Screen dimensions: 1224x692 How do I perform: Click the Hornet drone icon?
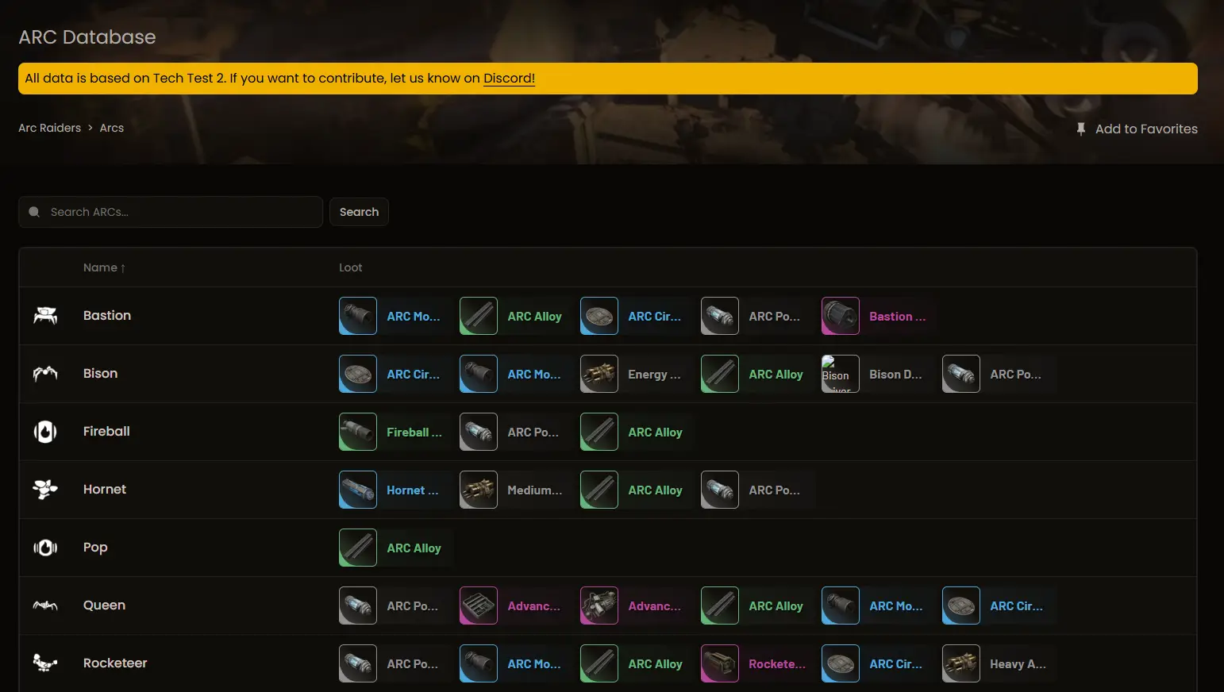click(45, 490)
